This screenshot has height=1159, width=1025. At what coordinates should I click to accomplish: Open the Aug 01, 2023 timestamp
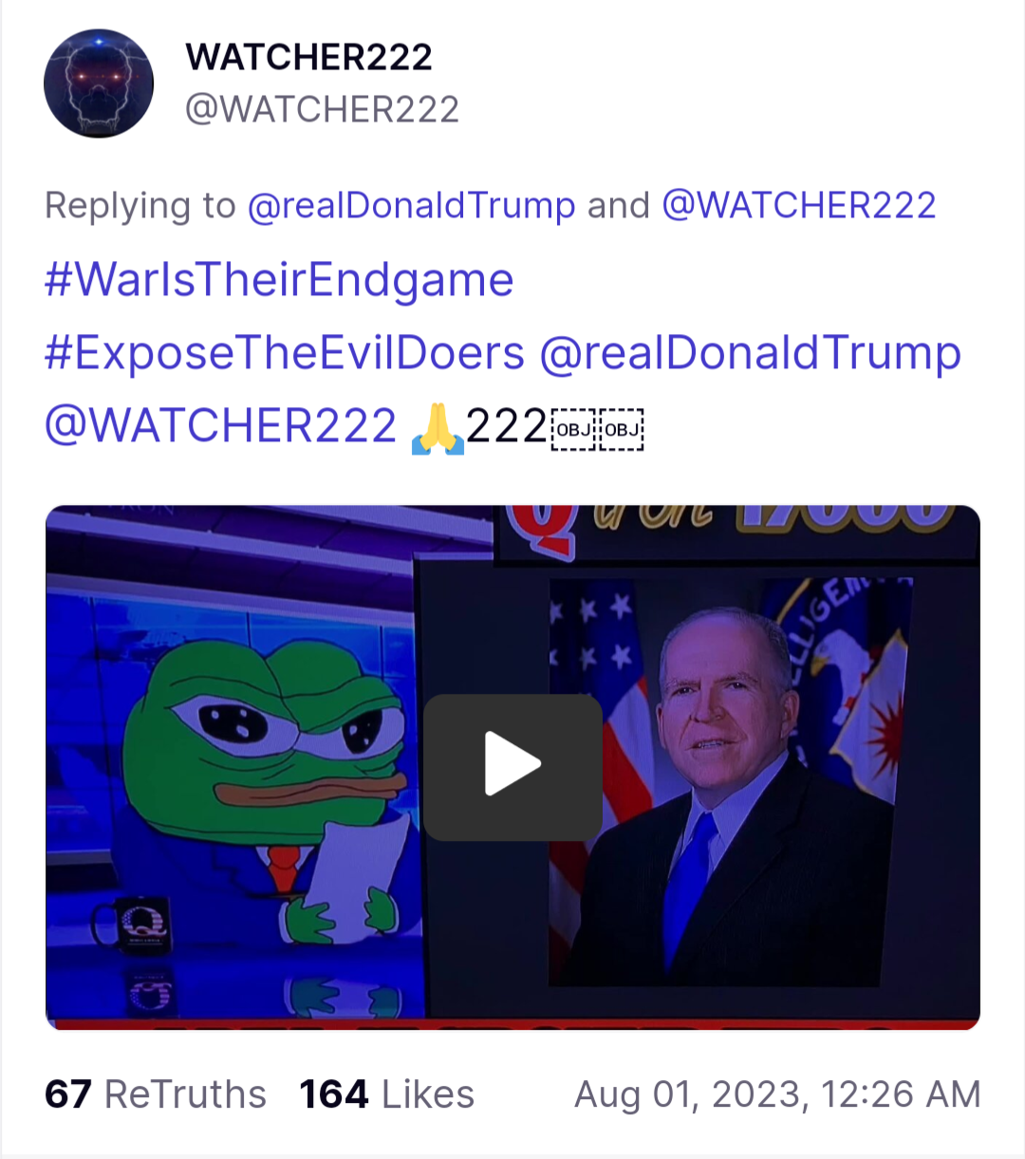777,1094
